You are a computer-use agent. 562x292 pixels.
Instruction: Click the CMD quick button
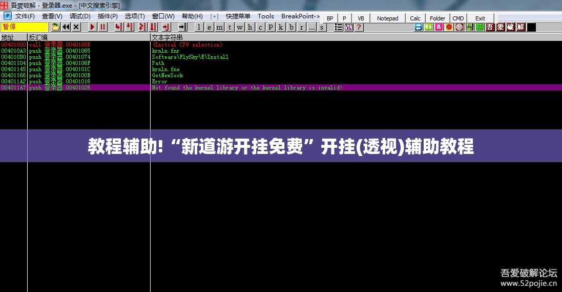pos(458,18)
